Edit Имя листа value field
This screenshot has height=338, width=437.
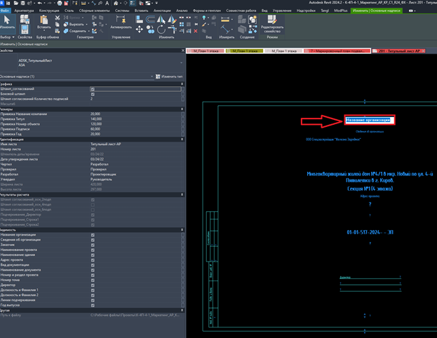click(x=136, y=144)
